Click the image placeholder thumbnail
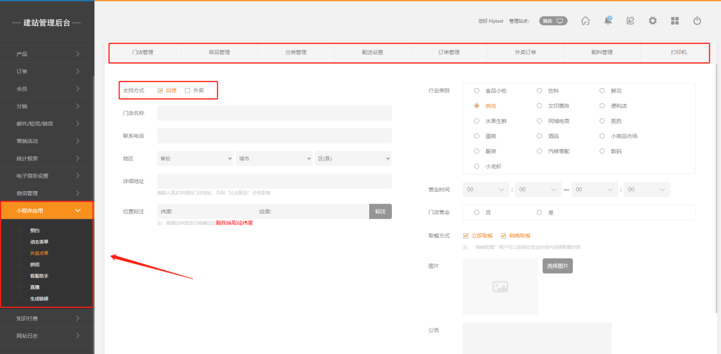The height and width of the screenshot is (354, 721). [500, 287]
